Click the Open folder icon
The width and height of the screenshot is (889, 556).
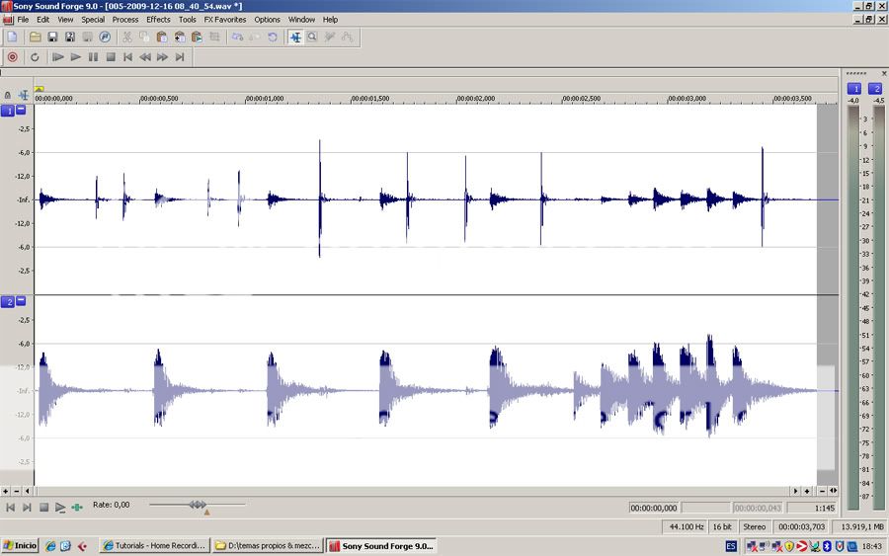click(36, 37)
